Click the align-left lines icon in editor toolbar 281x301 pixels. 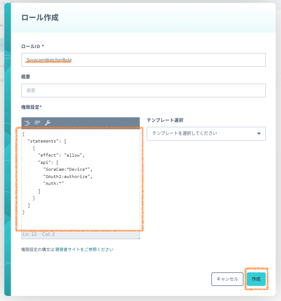coord(37,123)
